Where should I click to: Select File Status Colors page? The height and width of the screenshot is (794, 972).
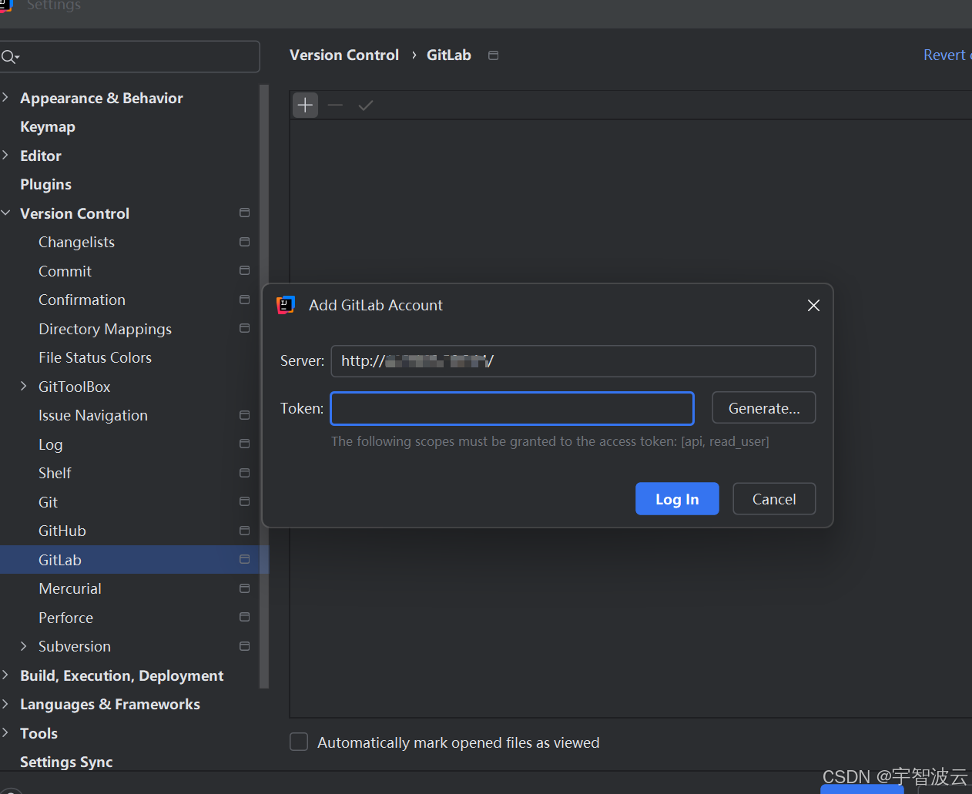coord(95,357)
